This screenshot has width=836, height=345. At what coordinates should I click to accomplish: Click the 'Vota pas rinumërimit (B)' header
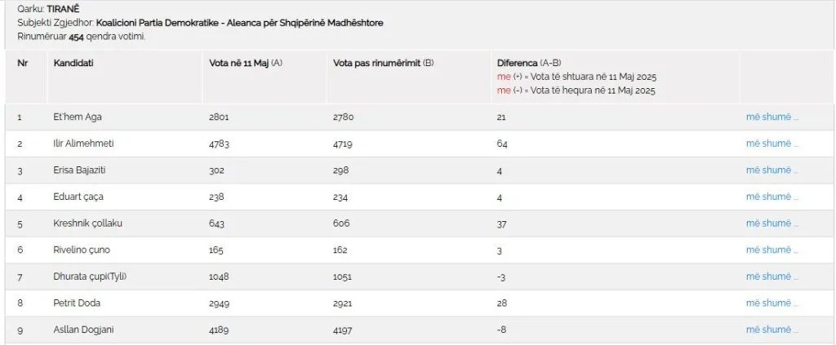click(384, 63)
